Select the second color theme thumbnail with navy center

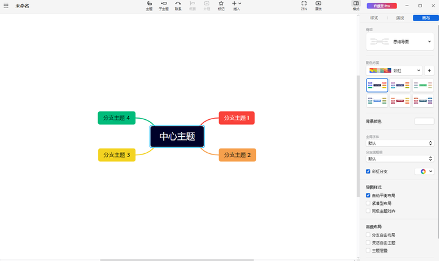click(400, 85)
